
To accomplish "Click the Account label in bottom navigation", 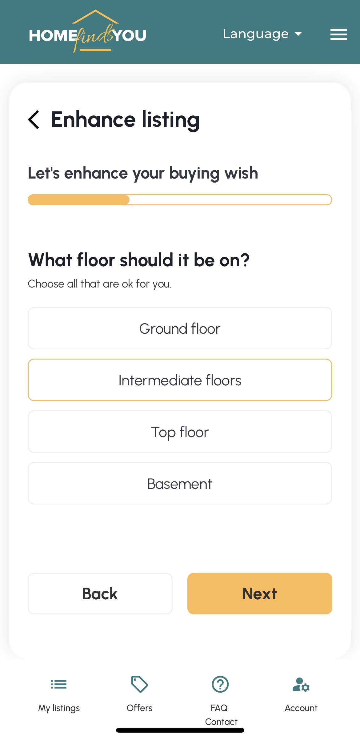I will (x=301, y=708).
